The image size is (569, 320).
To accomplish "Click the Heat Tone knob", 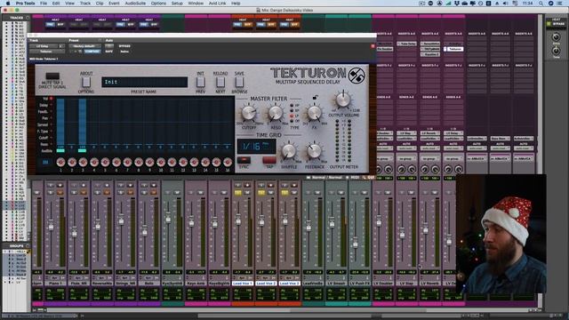I will pyautogui.click(x=556, y=52).
